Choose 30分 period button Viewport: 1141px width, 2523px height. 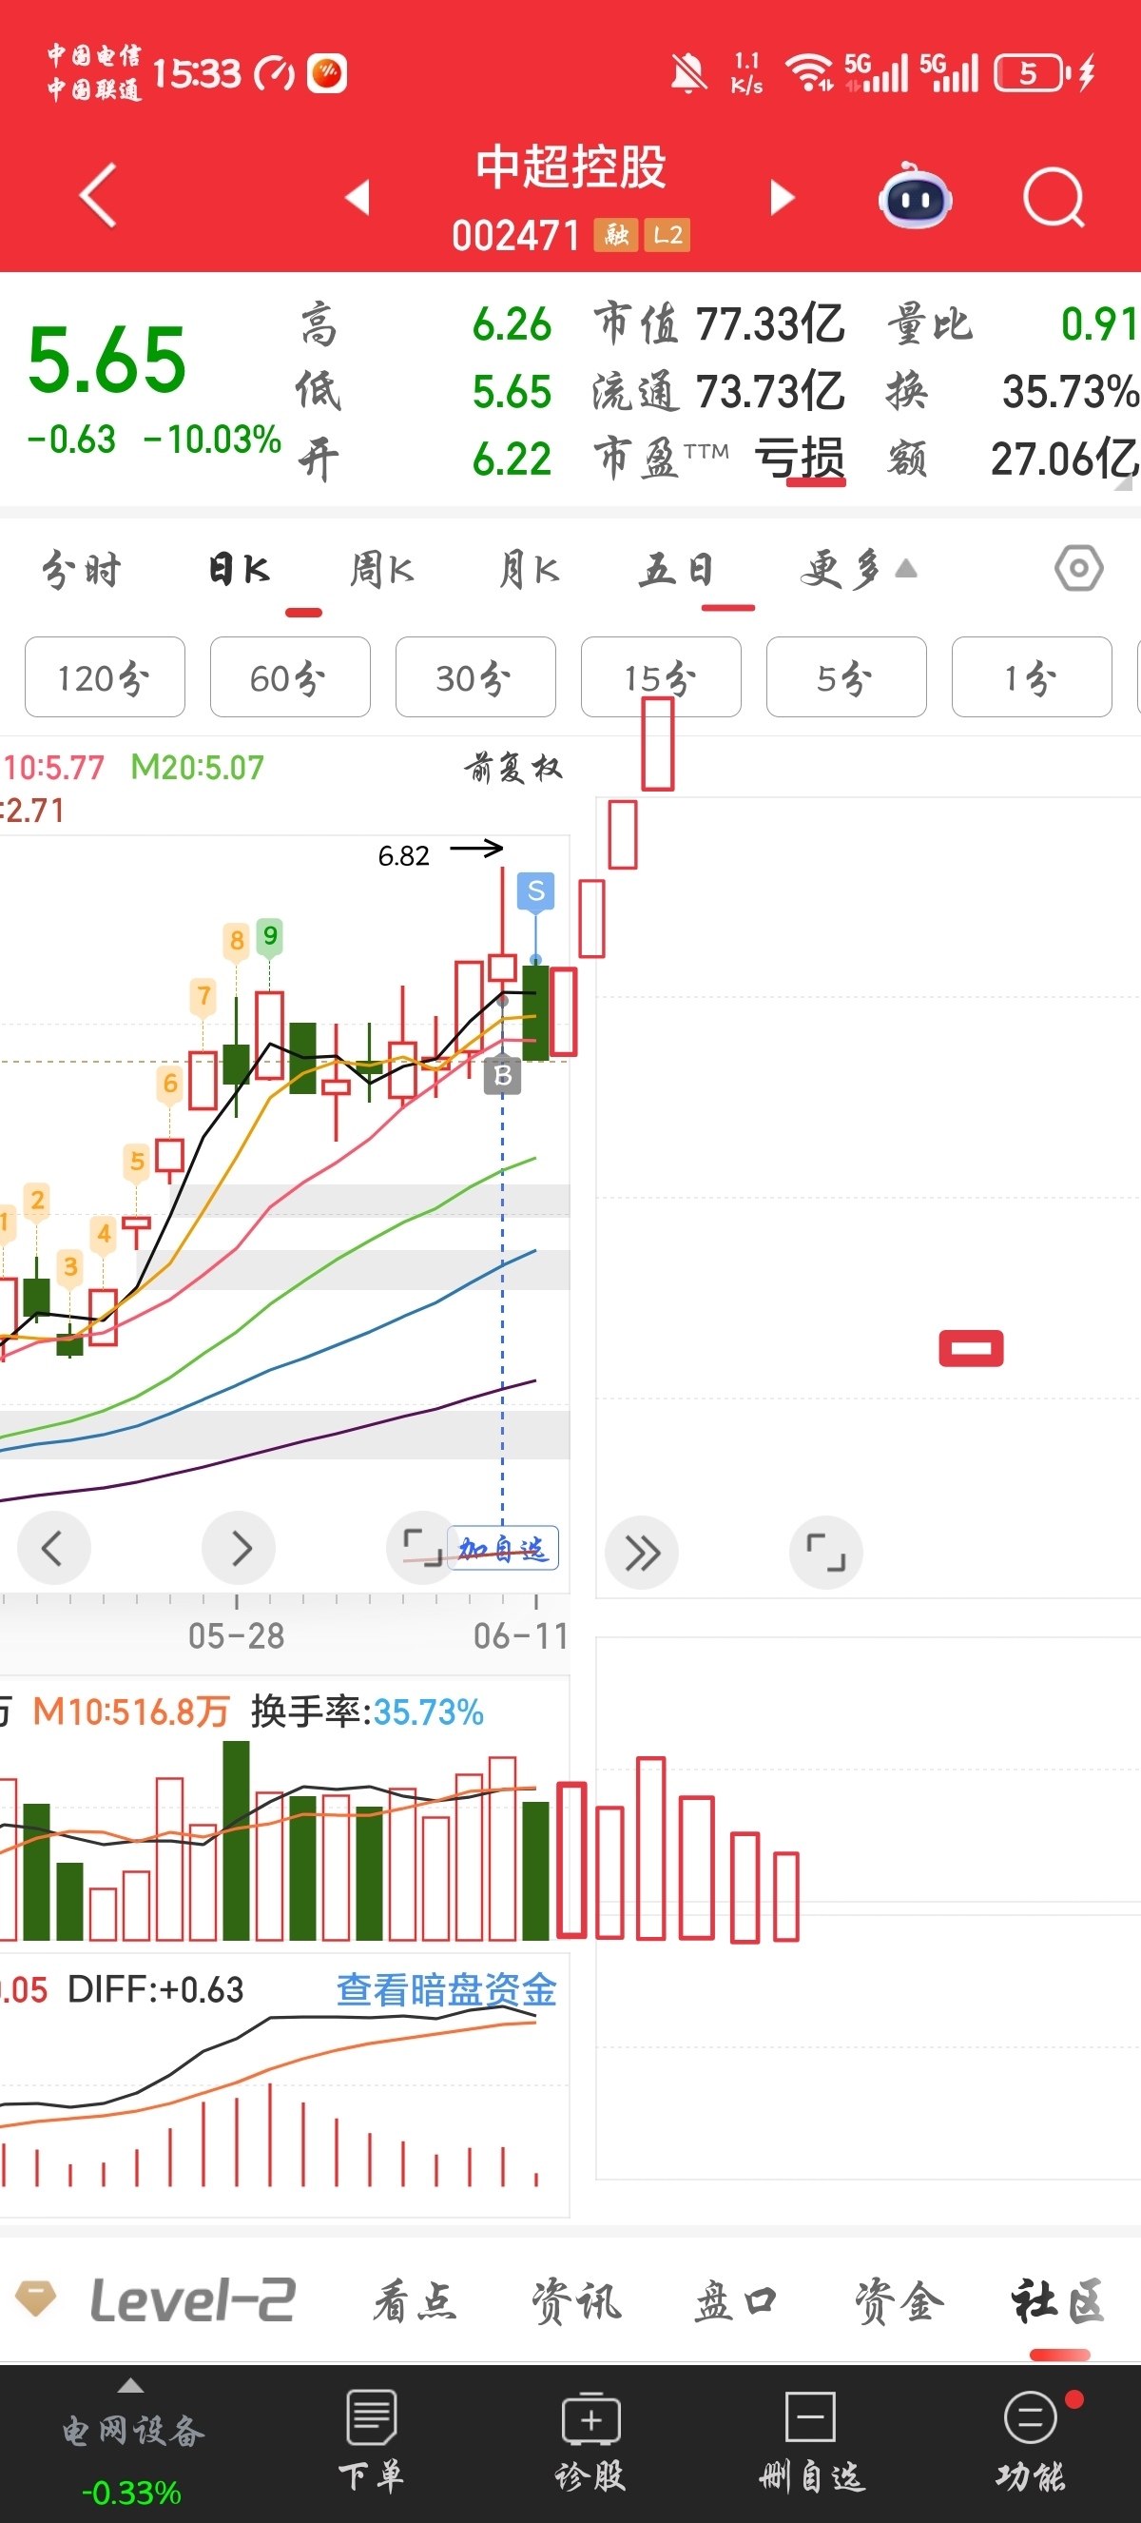[475, 676]
